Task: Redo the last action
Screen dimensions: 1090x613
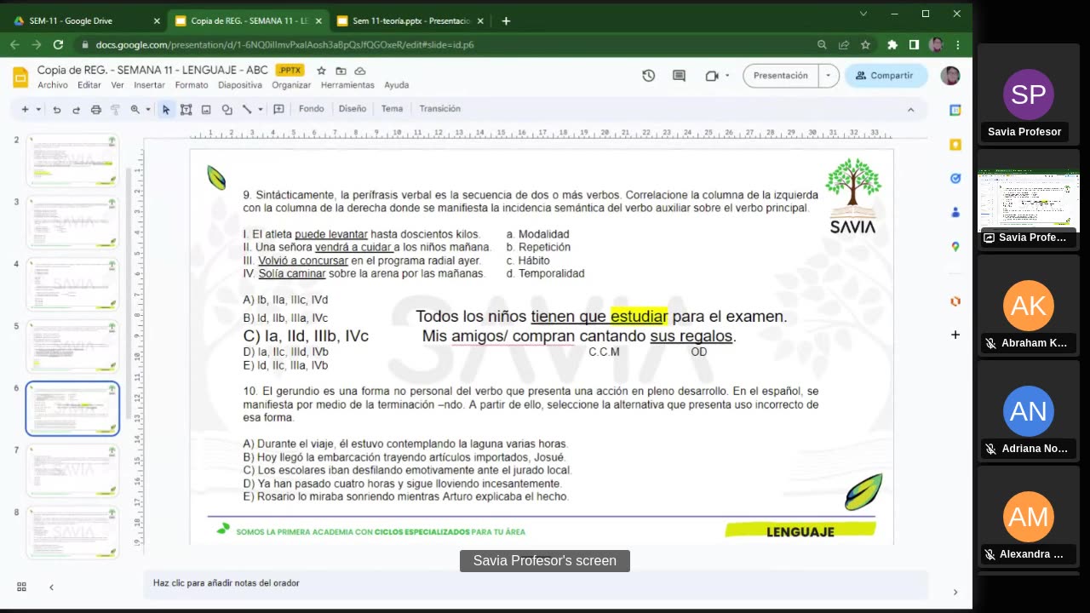Action: [x=76, y=109]
